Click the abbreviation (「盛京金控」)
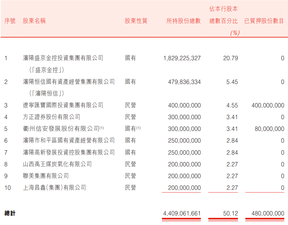 click(47, 70)
